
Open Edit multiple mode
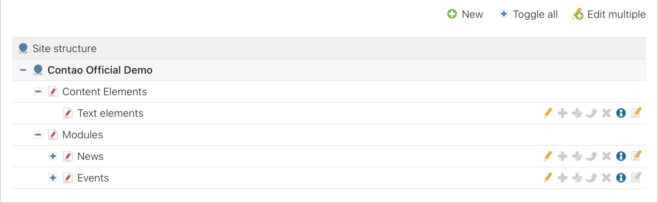[x=609, y=14]
